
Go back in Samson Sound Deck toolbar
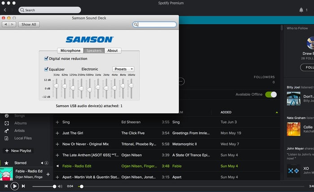pos(5,24)
